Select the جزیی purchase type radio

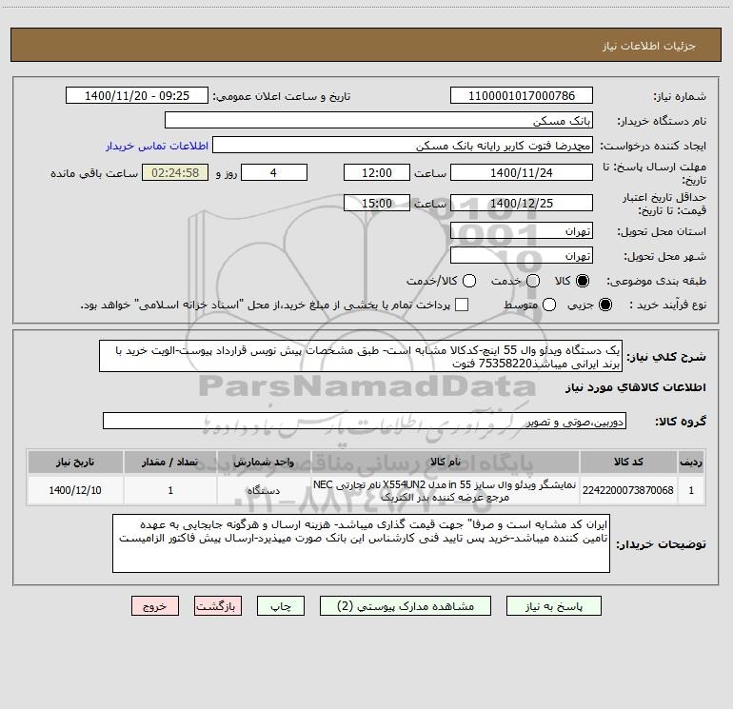[x=604, y=305]
